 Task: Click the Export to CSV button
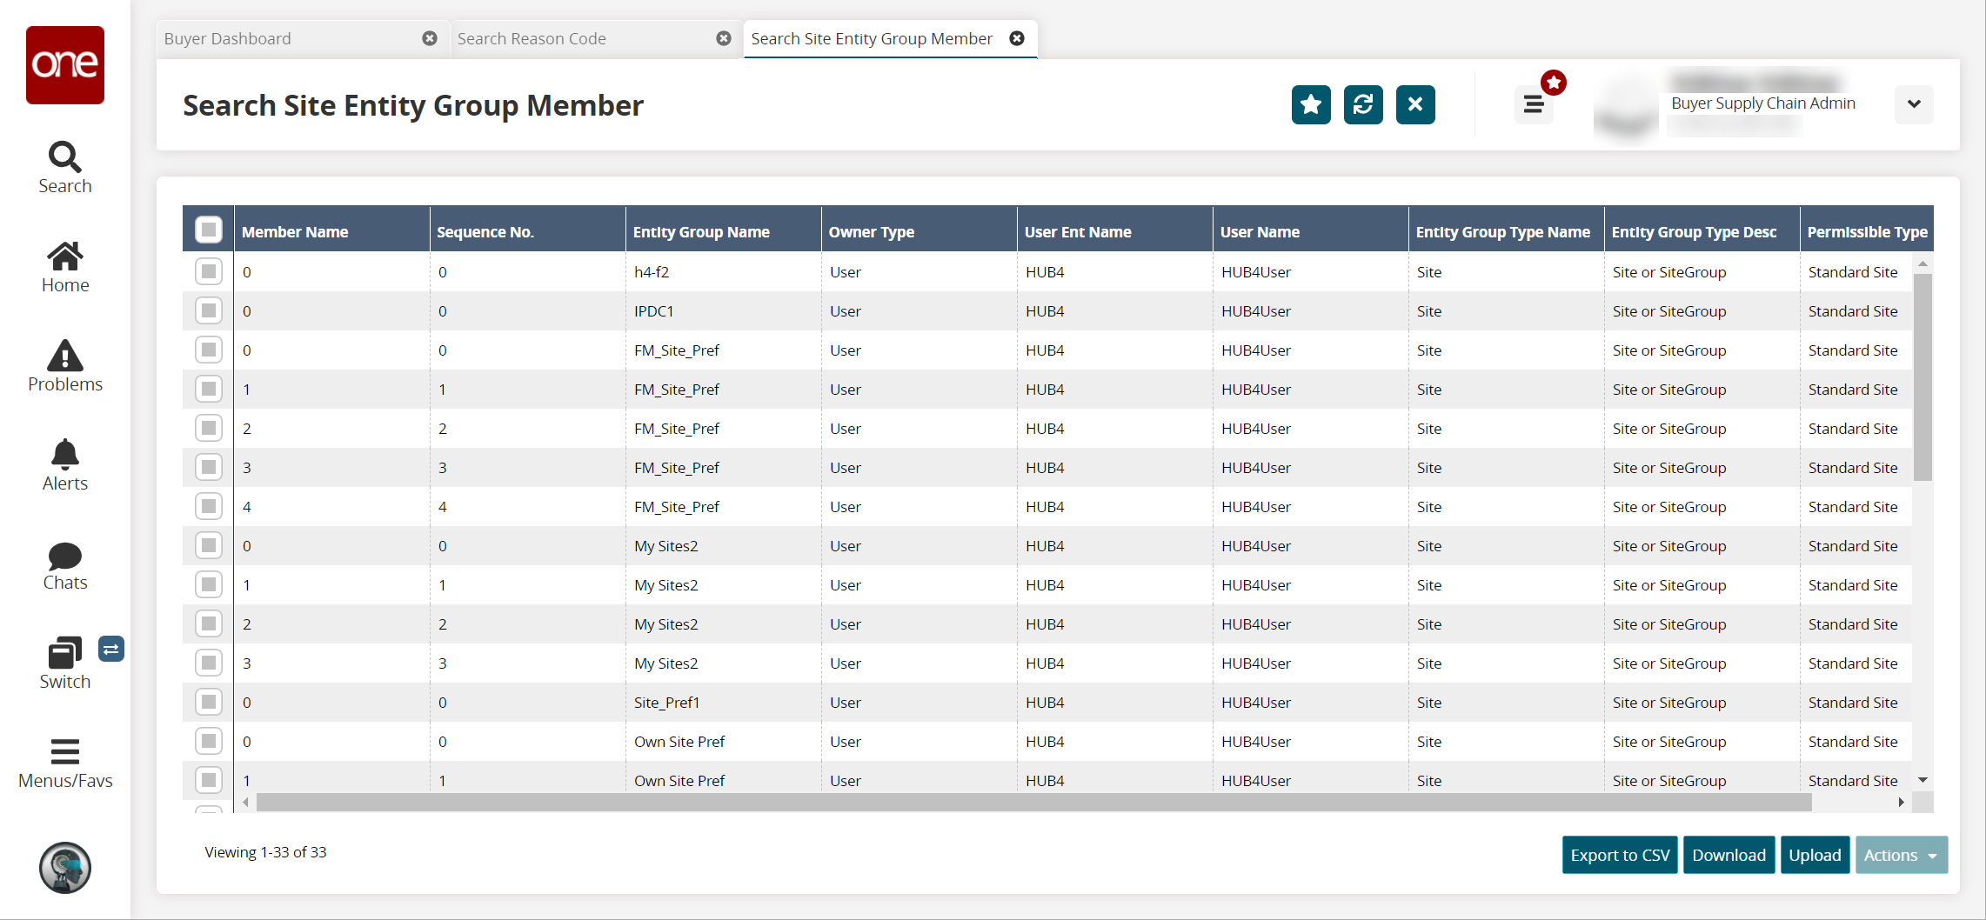[x=1619, y=856]
